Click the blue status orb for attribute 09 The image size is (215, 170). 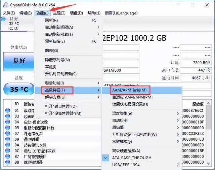[x=8, y=139]
